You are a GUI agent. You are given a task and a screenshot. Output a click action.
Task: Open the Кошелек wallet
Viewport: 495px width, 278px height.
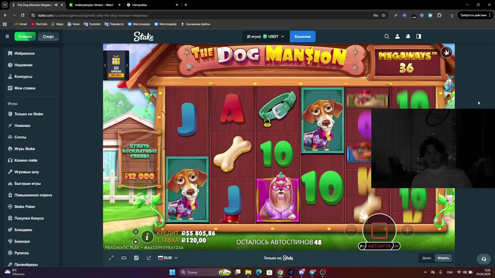click(302, 36)
